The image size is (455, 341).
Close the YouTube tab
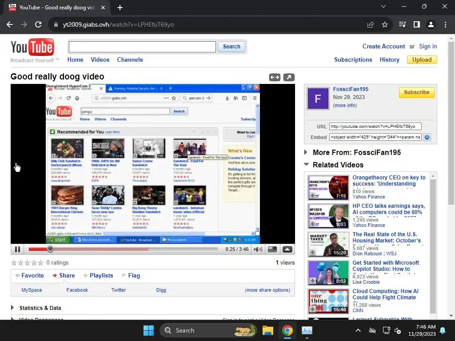pos(103,8)
